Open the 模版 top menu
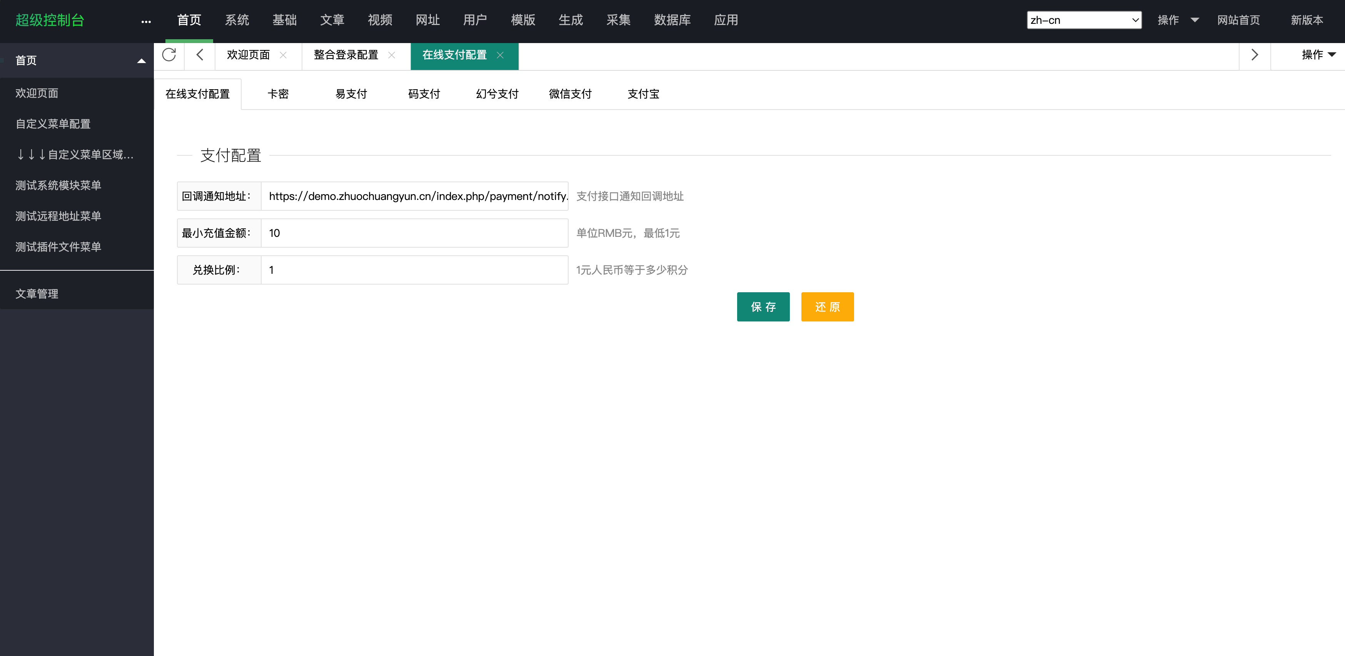The width and height of the screenshot is (1345, 656). (x=523, y=20)
